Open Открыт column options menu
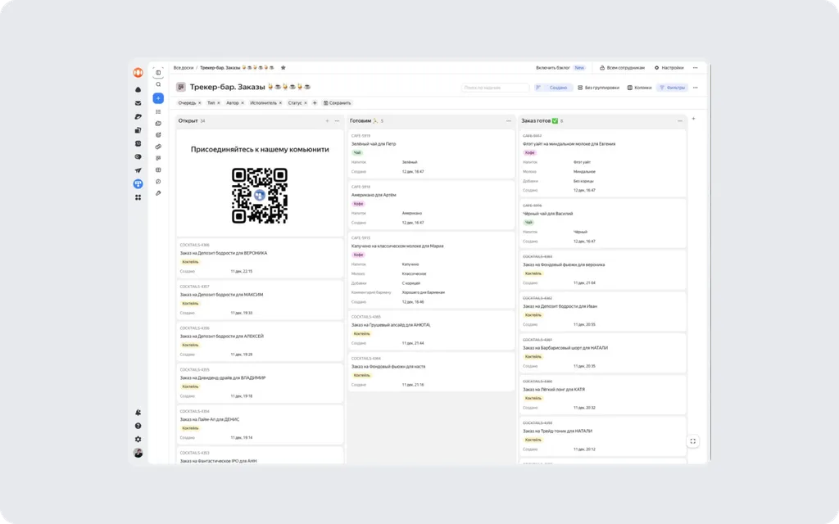 coord(337,121)
